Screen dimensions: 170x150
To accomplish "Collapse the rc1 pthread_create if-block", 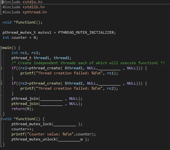I will (x=1, y=68).
